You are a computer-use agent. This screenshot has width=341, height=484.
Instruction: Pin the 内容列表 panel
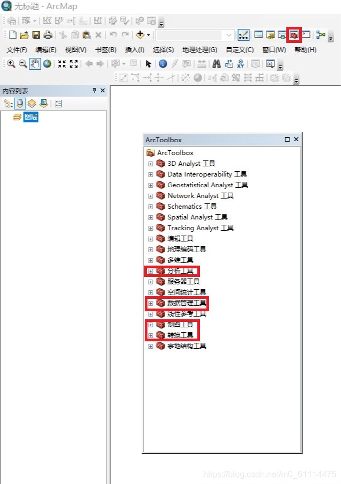(x=94, y=91)
